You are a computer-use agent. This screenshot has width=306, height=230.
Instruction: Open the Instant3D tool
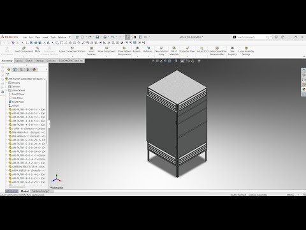coord(201,50)
